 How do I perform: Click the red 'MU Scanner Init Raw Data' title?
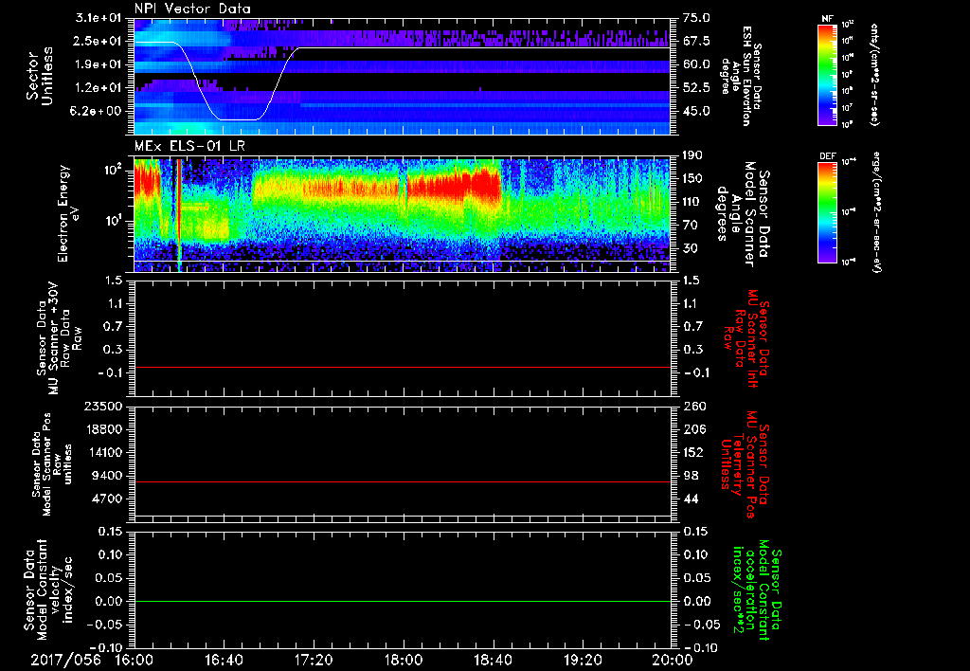[x=746, y=338]
